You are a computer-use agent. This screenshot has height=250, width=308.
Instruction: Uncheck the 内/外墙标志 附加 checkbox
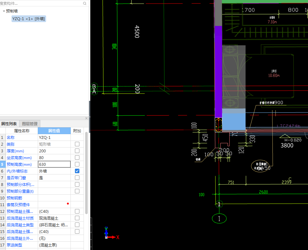click(x=77, y=171)
